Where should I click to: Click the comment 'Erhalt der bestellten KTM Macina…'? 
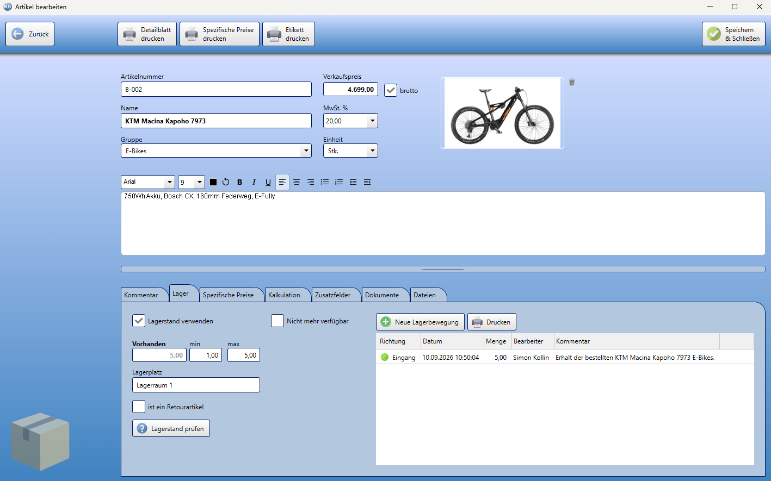click(x=635, y=358)
